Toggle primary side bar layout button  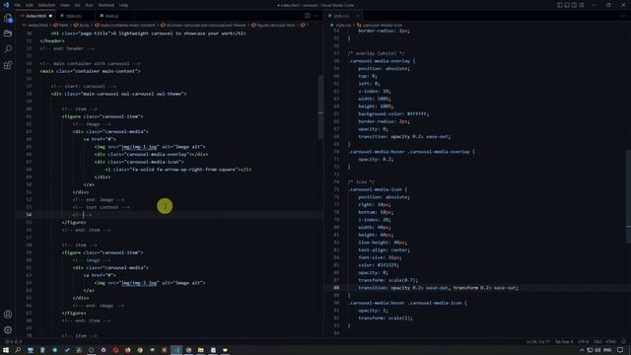coord(559,5)
